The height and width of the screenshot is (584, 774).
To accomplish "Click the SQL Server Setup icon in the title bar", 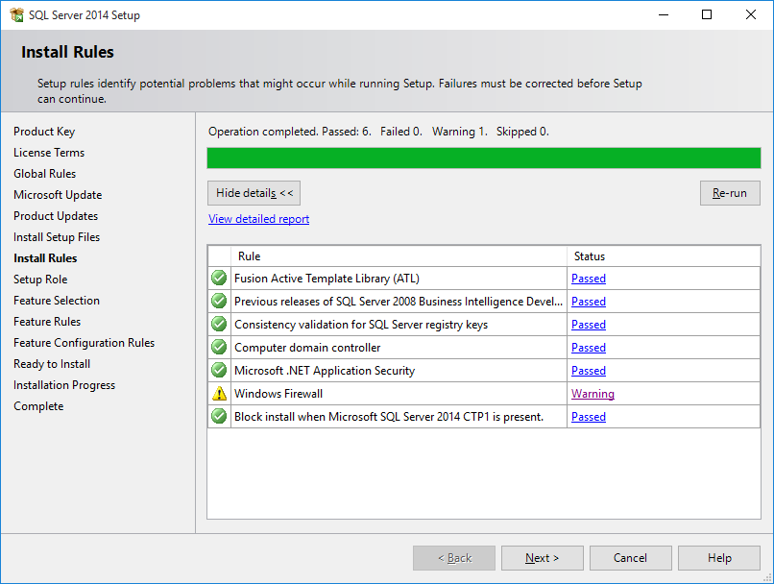I will pos(17,14).
